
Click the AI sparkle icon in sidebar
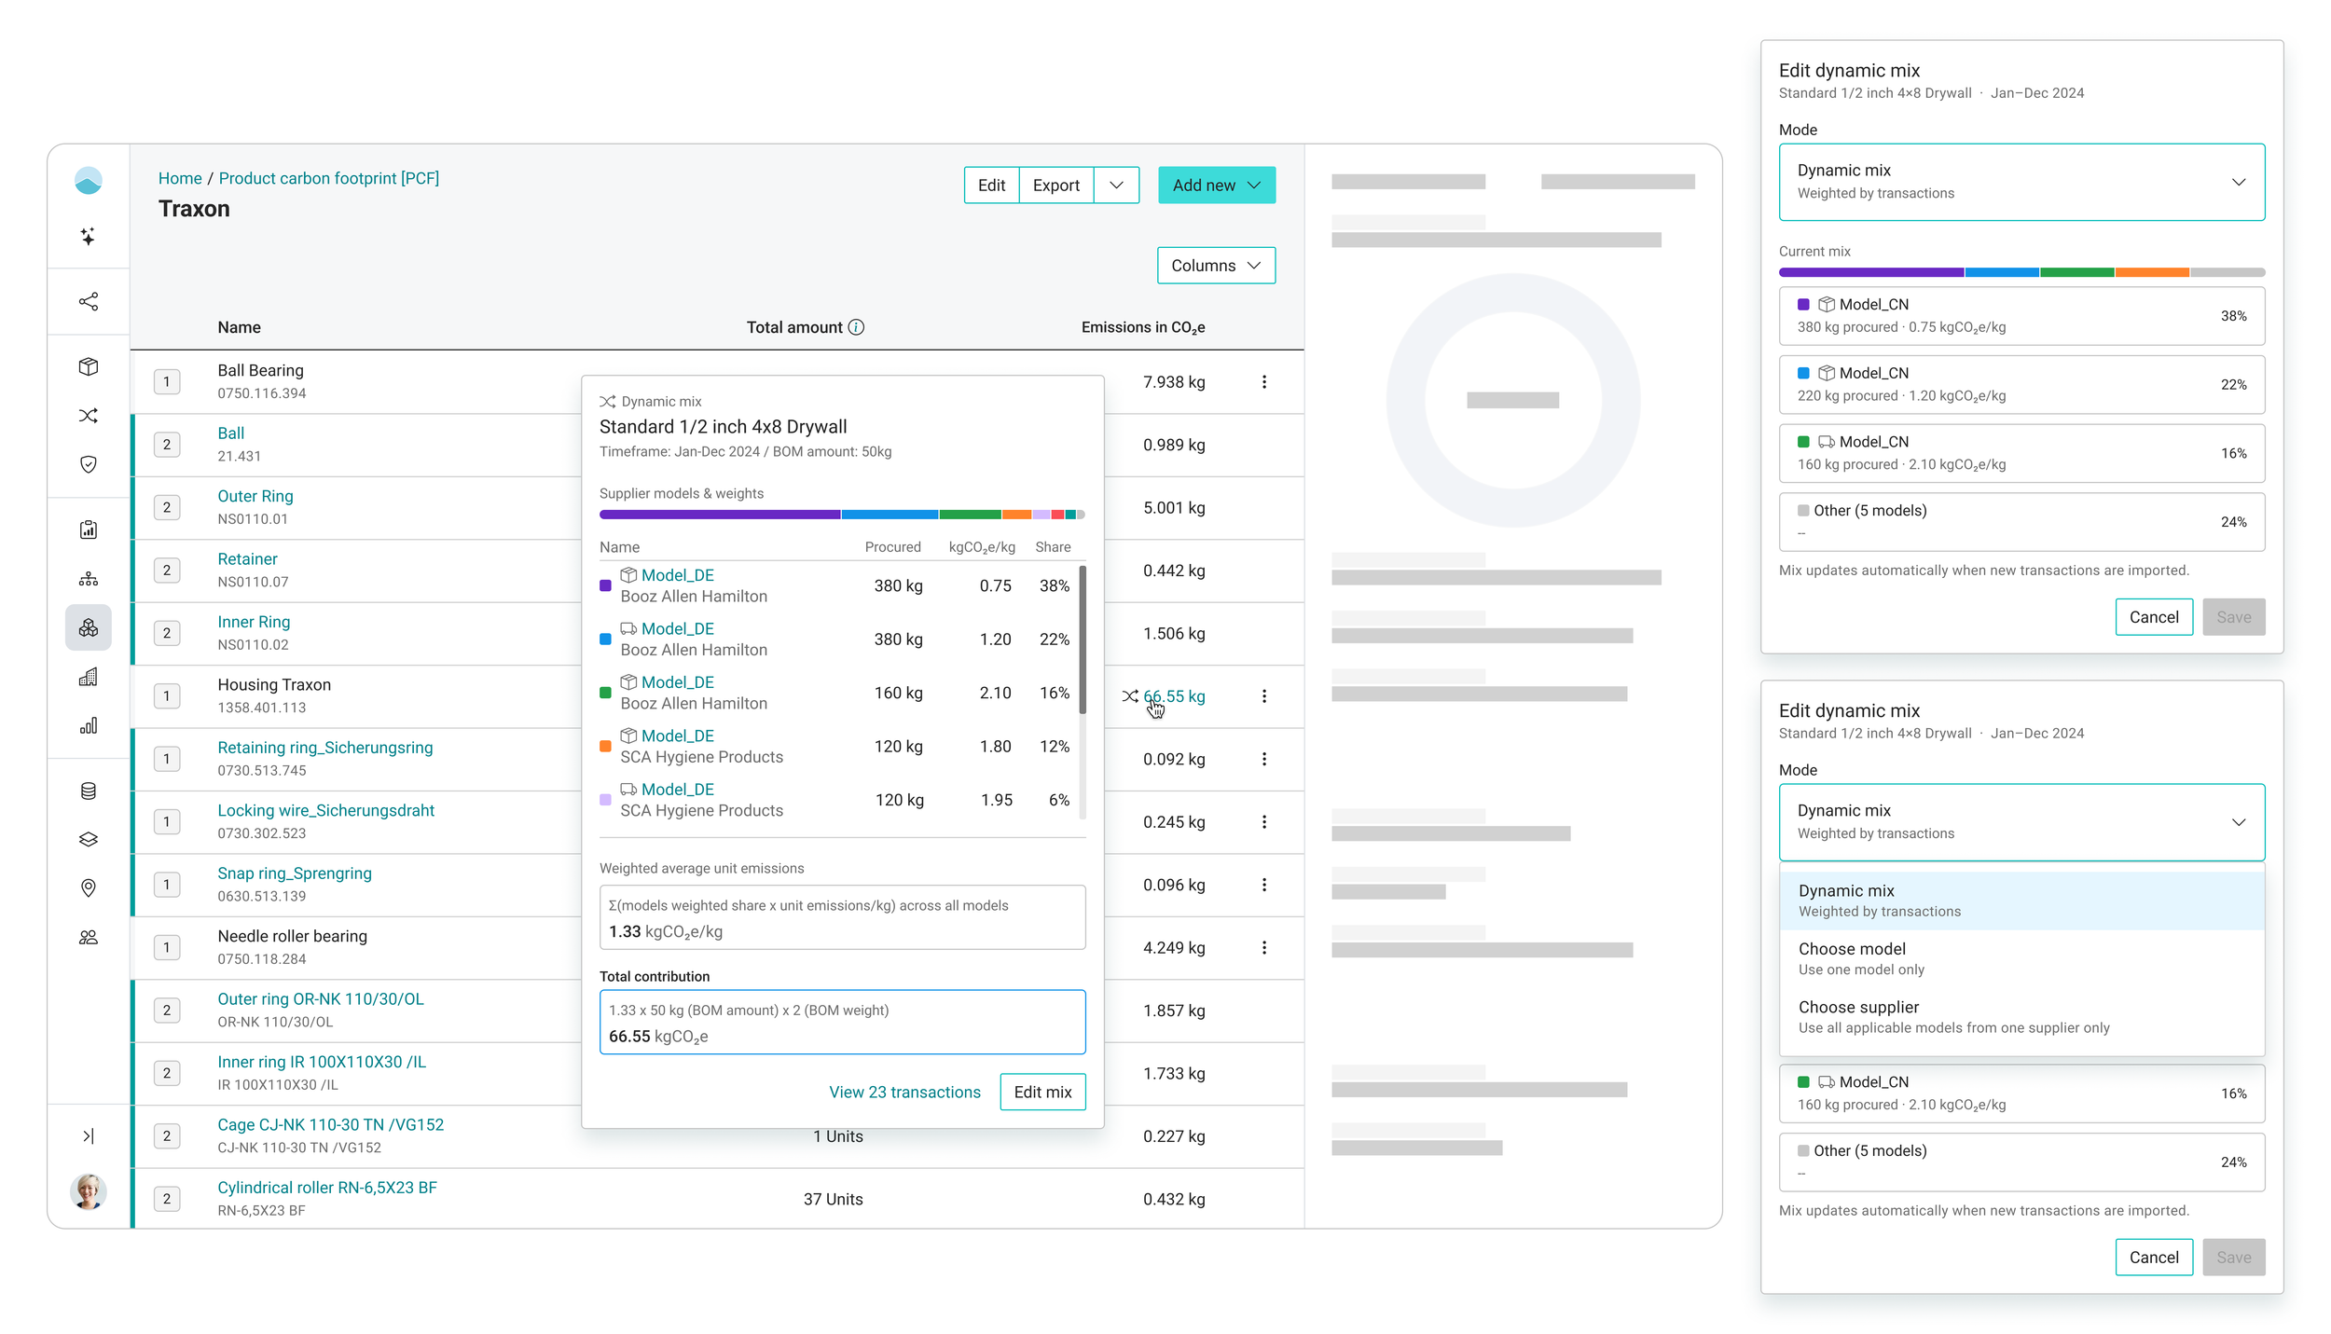(x=88, y=236)
